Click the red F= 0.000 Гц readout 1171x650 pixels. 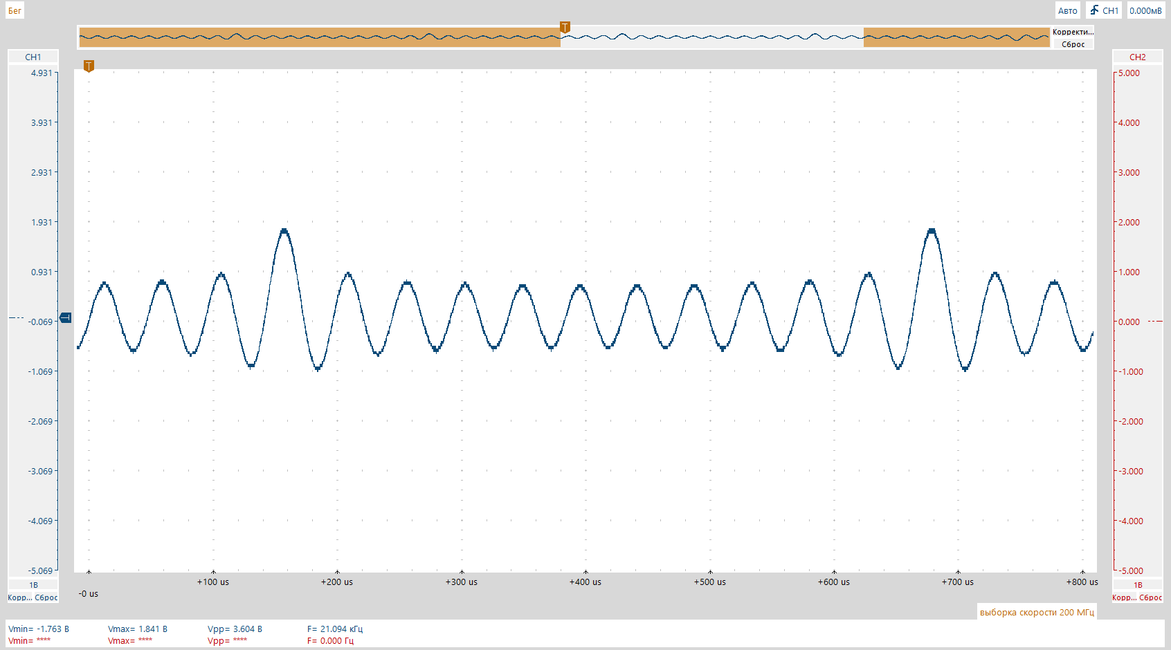point(330,640)
